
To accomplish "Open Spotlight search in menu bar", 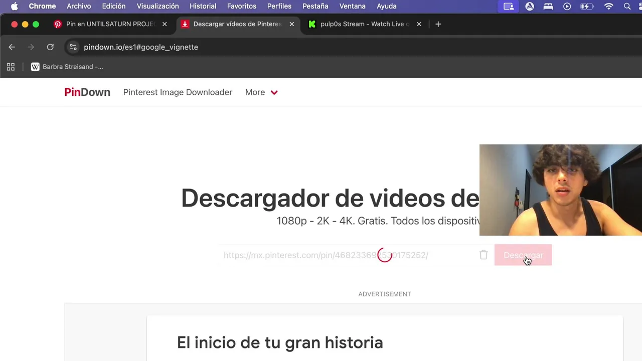I will 627,6.
